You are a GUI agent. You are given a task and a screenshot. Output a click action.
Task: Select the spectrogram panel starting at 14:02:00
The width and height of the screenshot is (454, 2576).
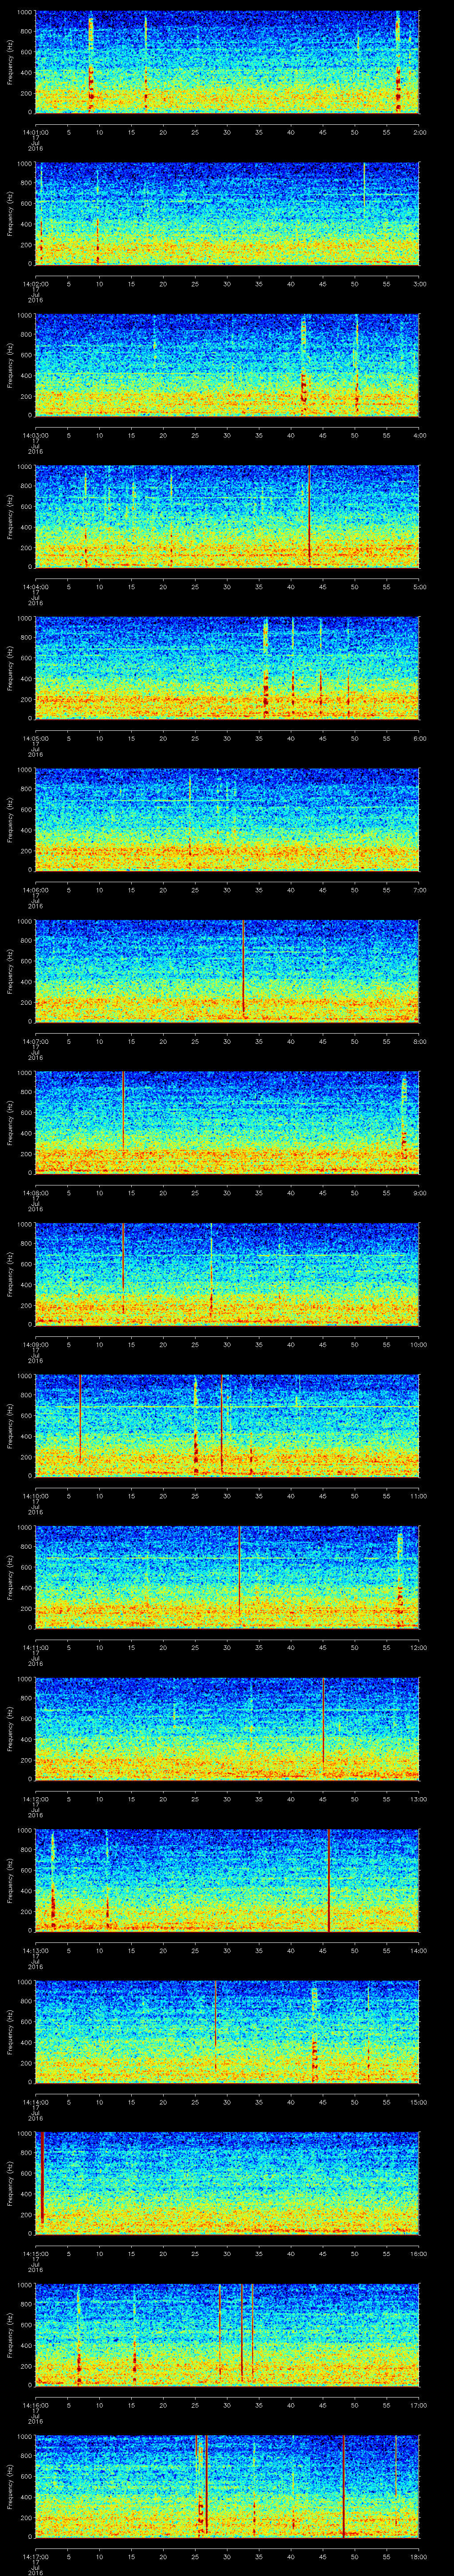pos(227,214)
